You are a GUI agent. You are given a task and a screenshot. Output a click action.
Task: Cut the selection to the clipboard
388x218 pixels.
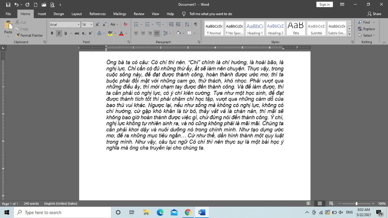click(x=20, y=22)
